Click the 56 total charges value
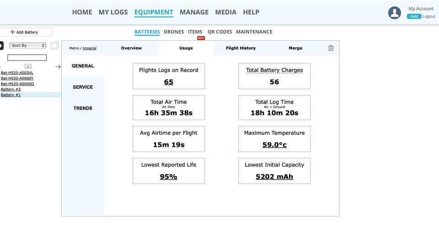Screen dimensions: 439x233 [274, 82]
